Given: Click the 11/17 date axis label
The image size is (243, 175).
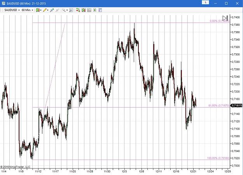Looking at the screenshot, I should tap(55, 171).
